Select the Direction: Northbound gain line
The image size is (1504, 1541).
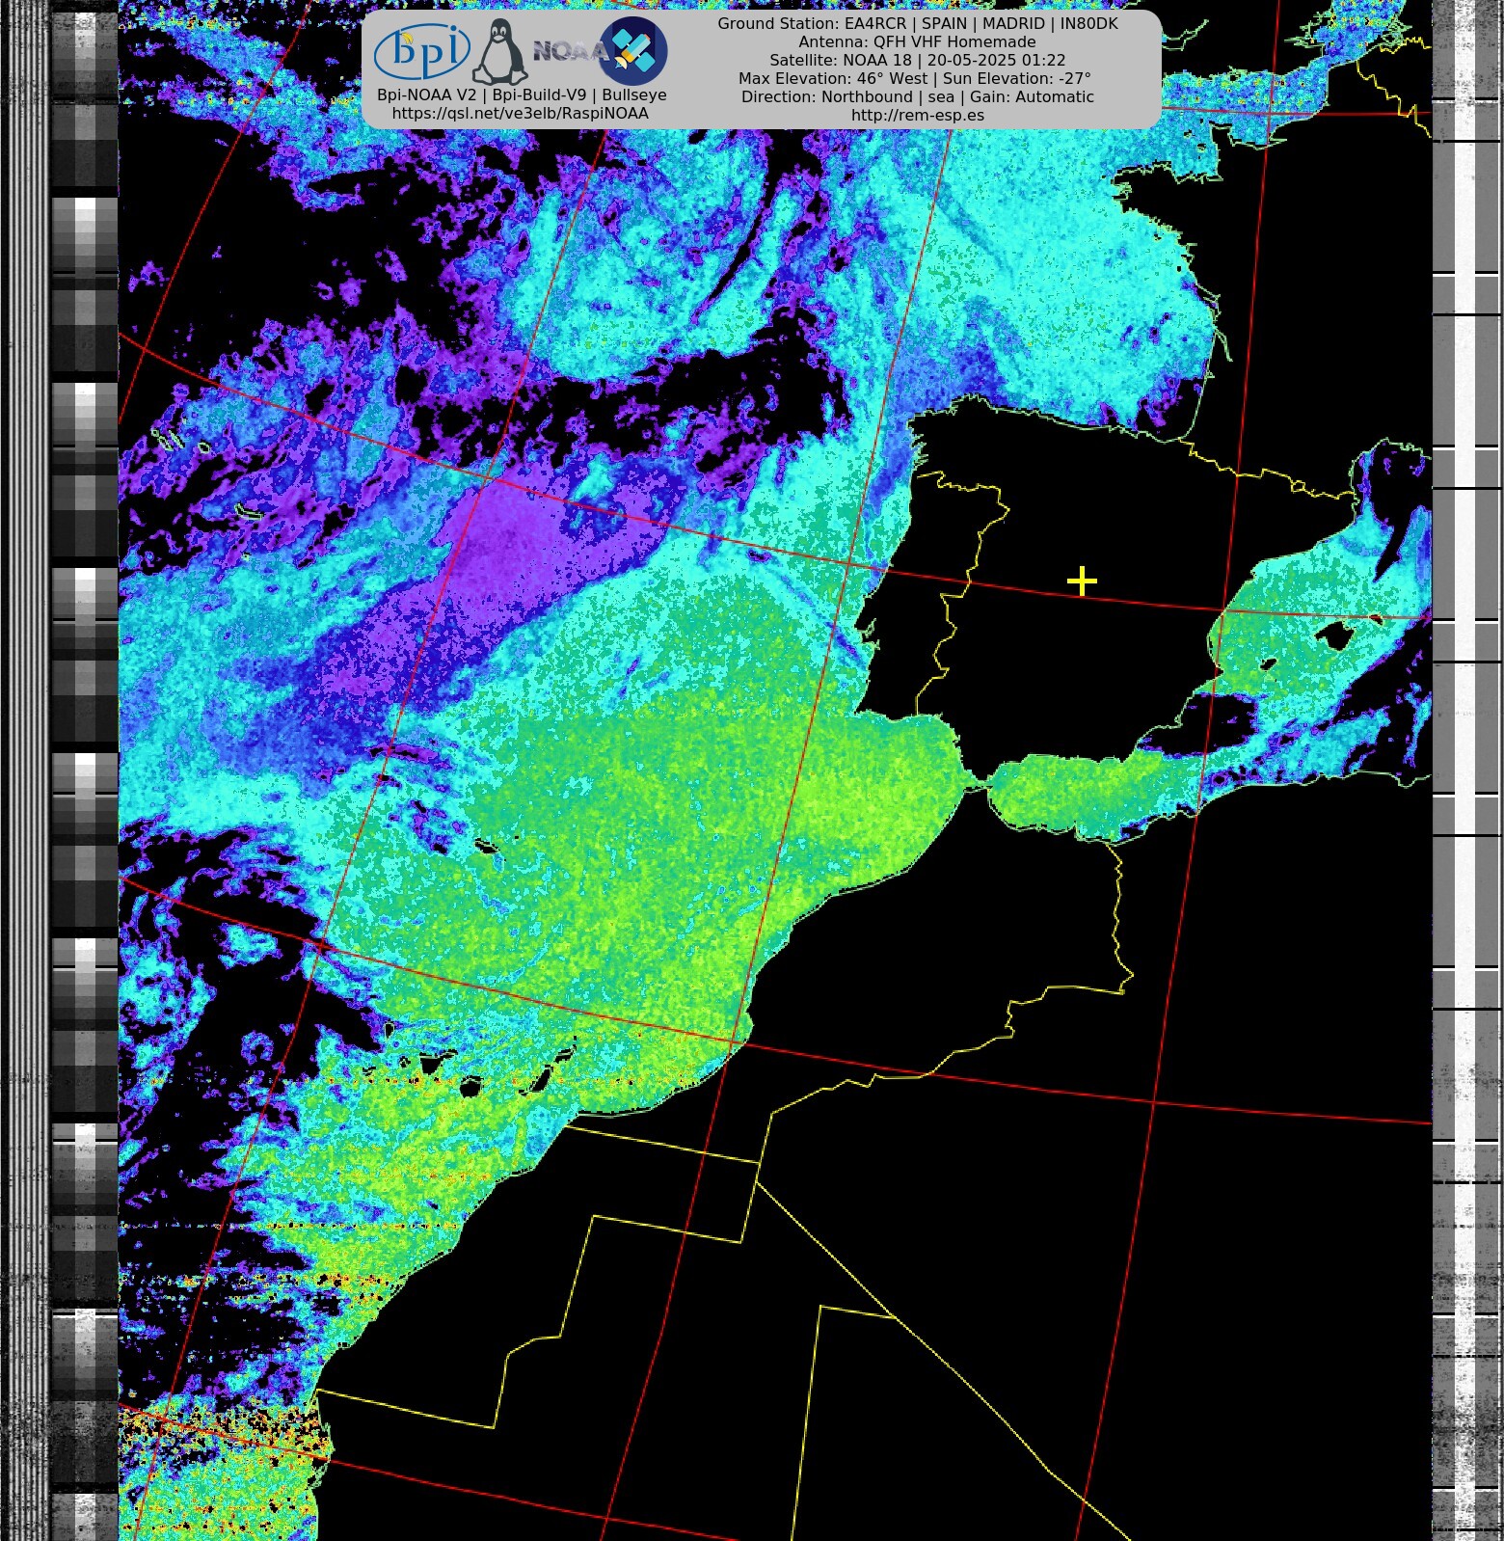[x=918, y=96]
